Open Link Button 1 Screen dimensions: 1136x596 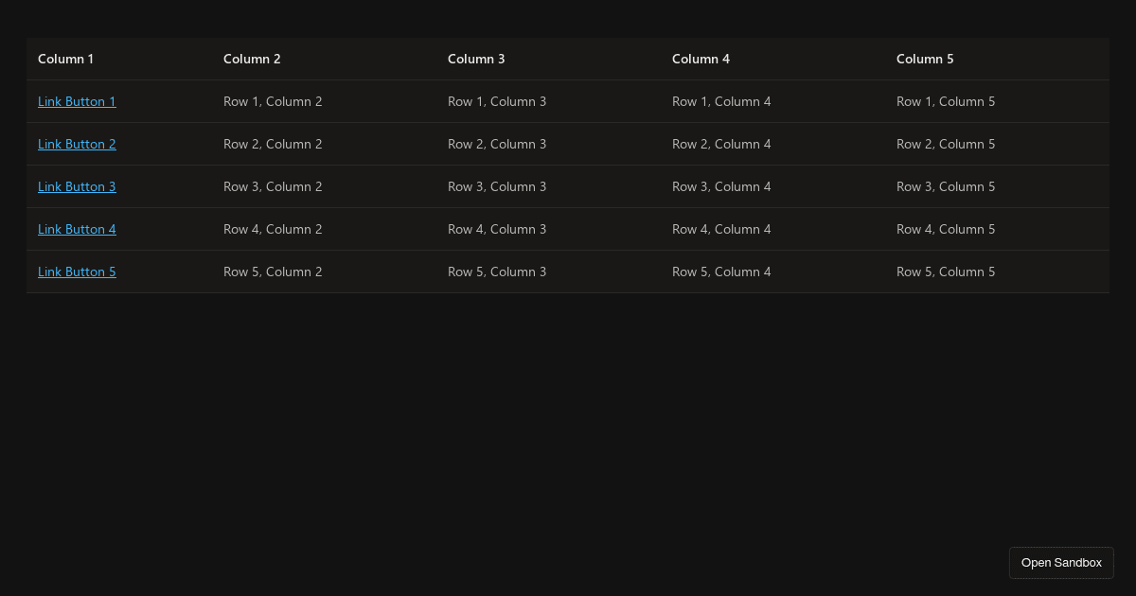coord(77,101)
